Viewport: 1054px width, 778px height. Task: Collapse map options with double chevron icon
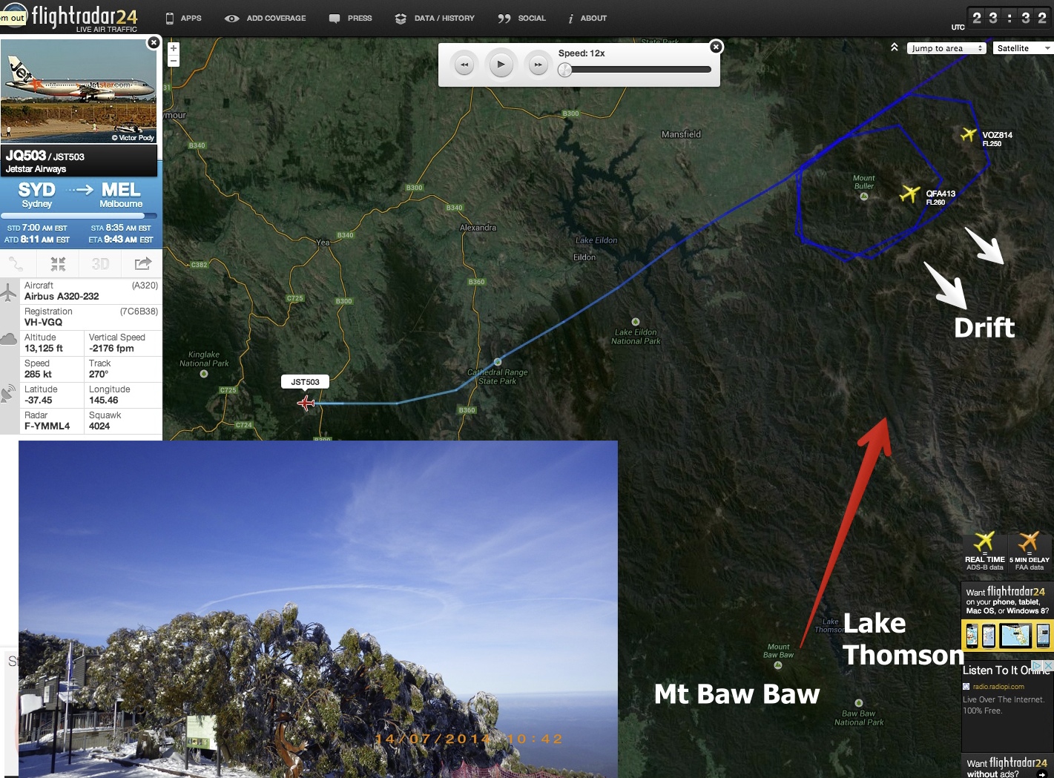[x=895, y=47]
